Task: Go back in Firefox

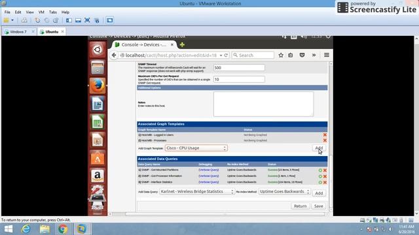Action: (114, 55)
